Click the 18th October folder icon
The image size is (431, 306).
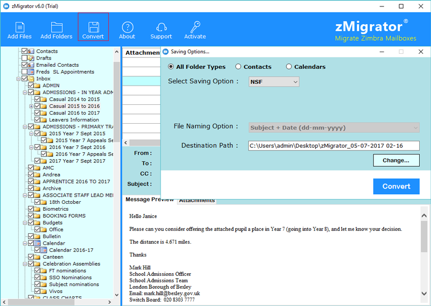point(44,202)
